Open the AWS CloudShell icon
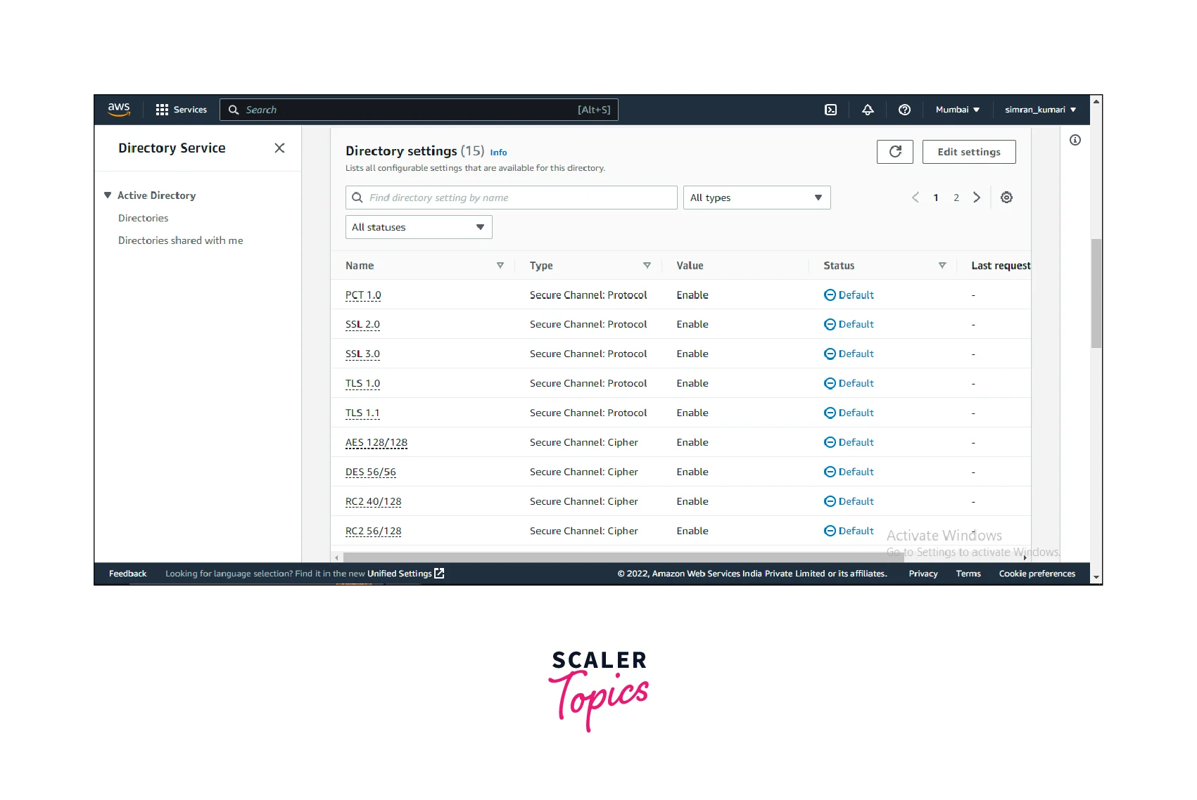 pos(830,110)
